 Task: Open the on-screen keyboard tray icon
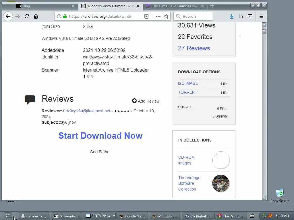pyautogui.click(x=252, y=216)
